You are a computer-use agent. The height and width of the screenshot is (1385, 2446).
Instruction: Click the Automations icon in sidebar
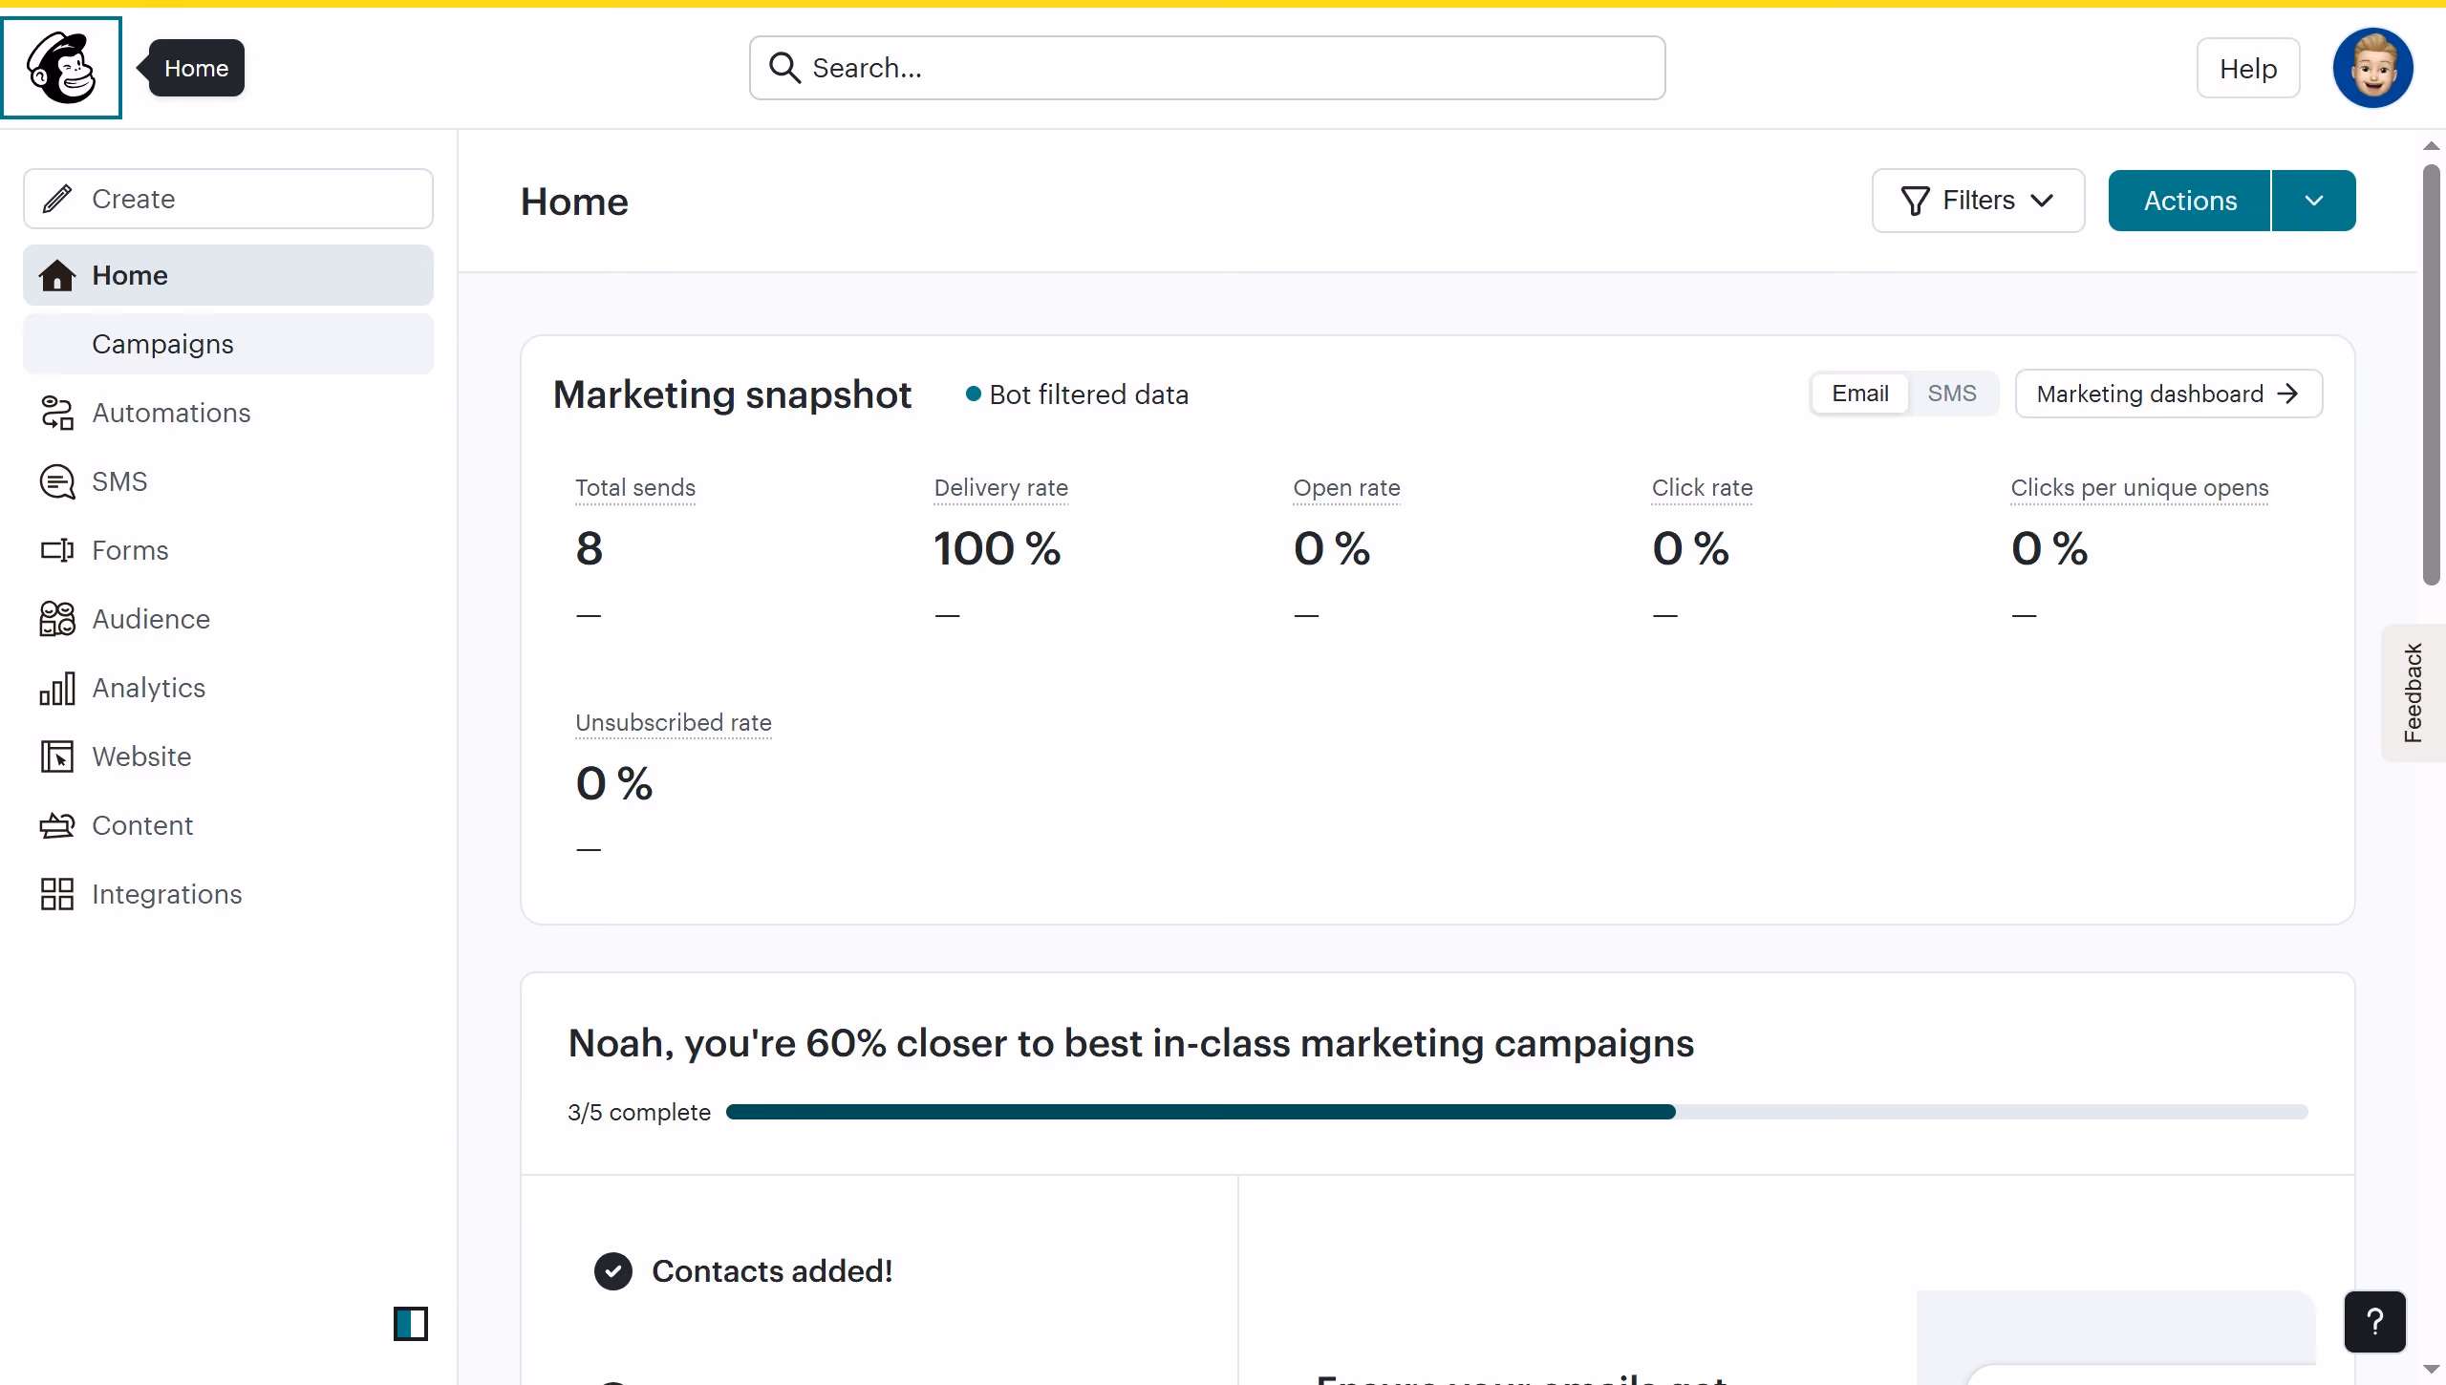coord(57,413)
